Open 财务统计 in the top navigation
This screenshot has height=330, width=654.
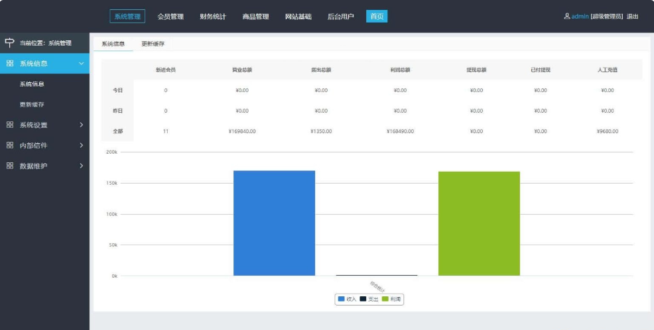click(x=213, y=17)
